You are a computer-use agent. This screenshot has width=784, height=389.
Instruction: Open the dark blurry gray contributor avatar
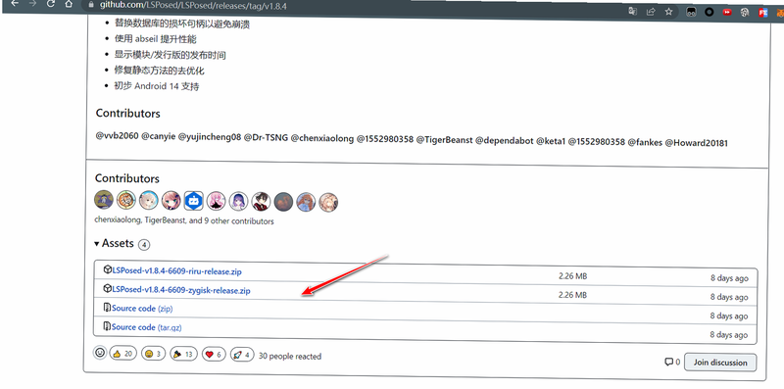point(283,202)
